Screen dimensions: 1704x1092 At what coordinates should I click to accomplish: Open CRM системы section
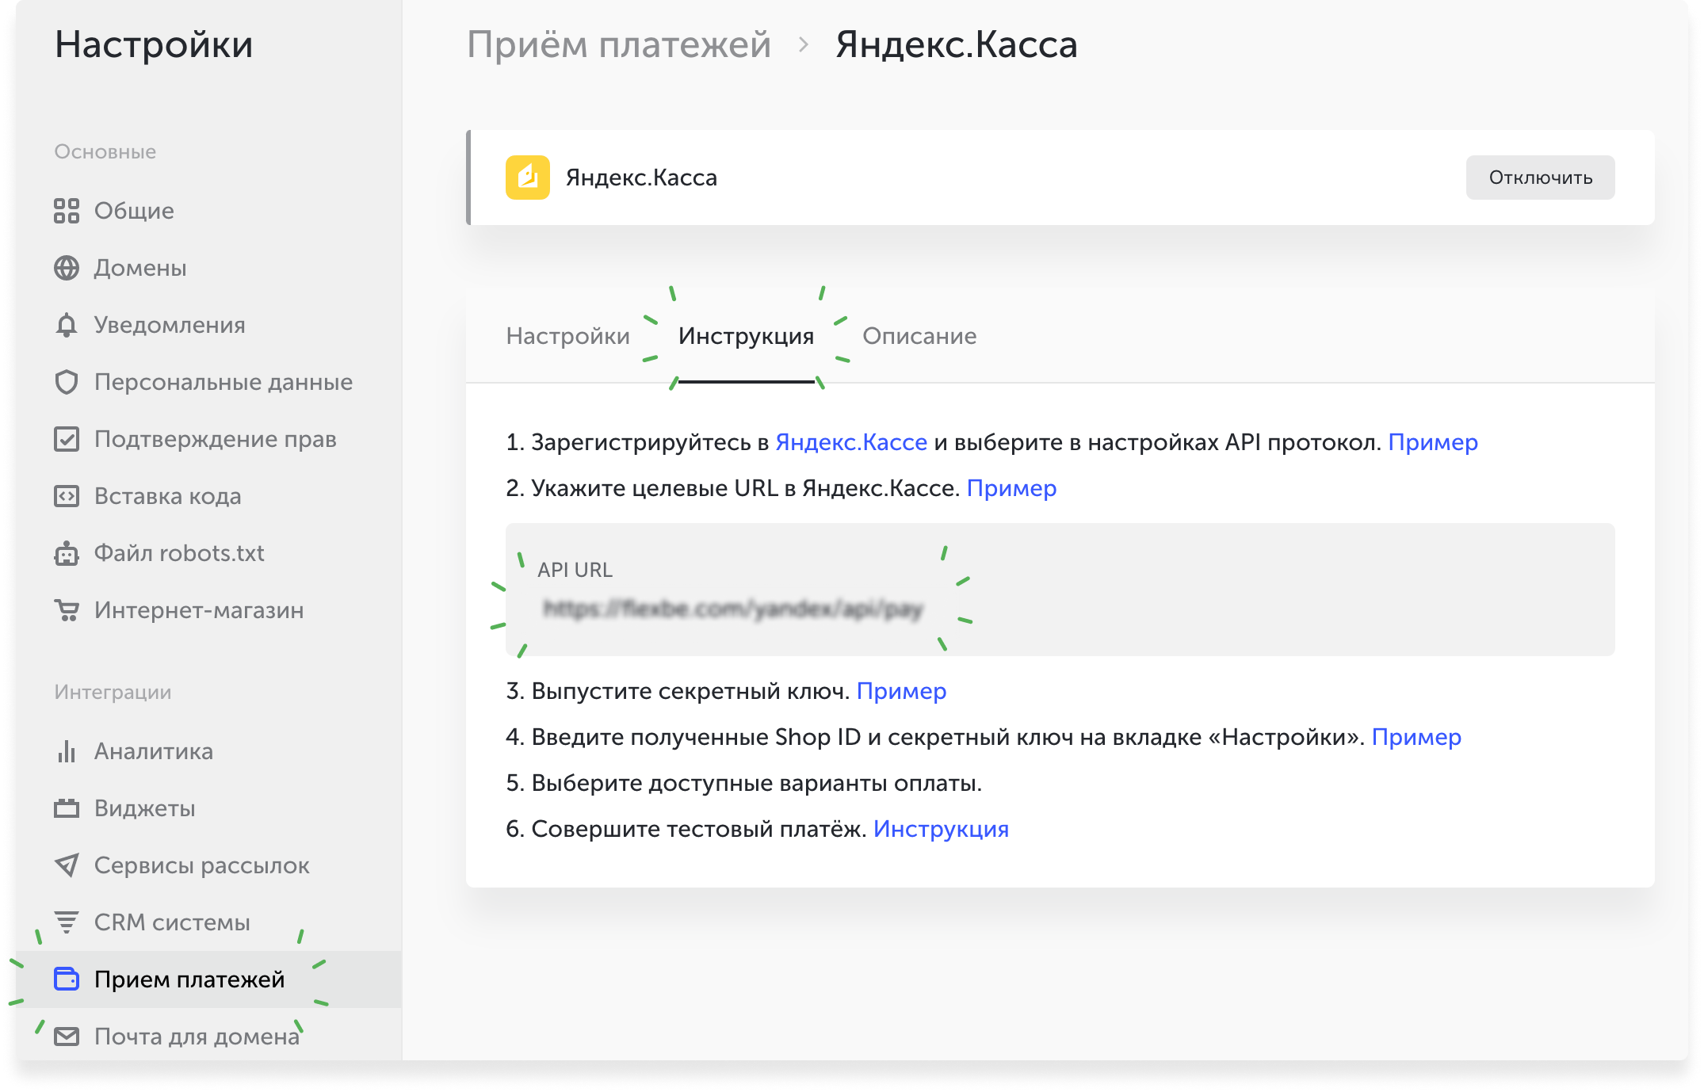[x=208, y=922]
